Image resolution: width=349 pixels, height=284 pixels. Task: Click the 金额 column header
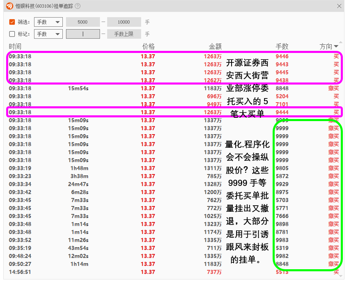tap(215, 47)
